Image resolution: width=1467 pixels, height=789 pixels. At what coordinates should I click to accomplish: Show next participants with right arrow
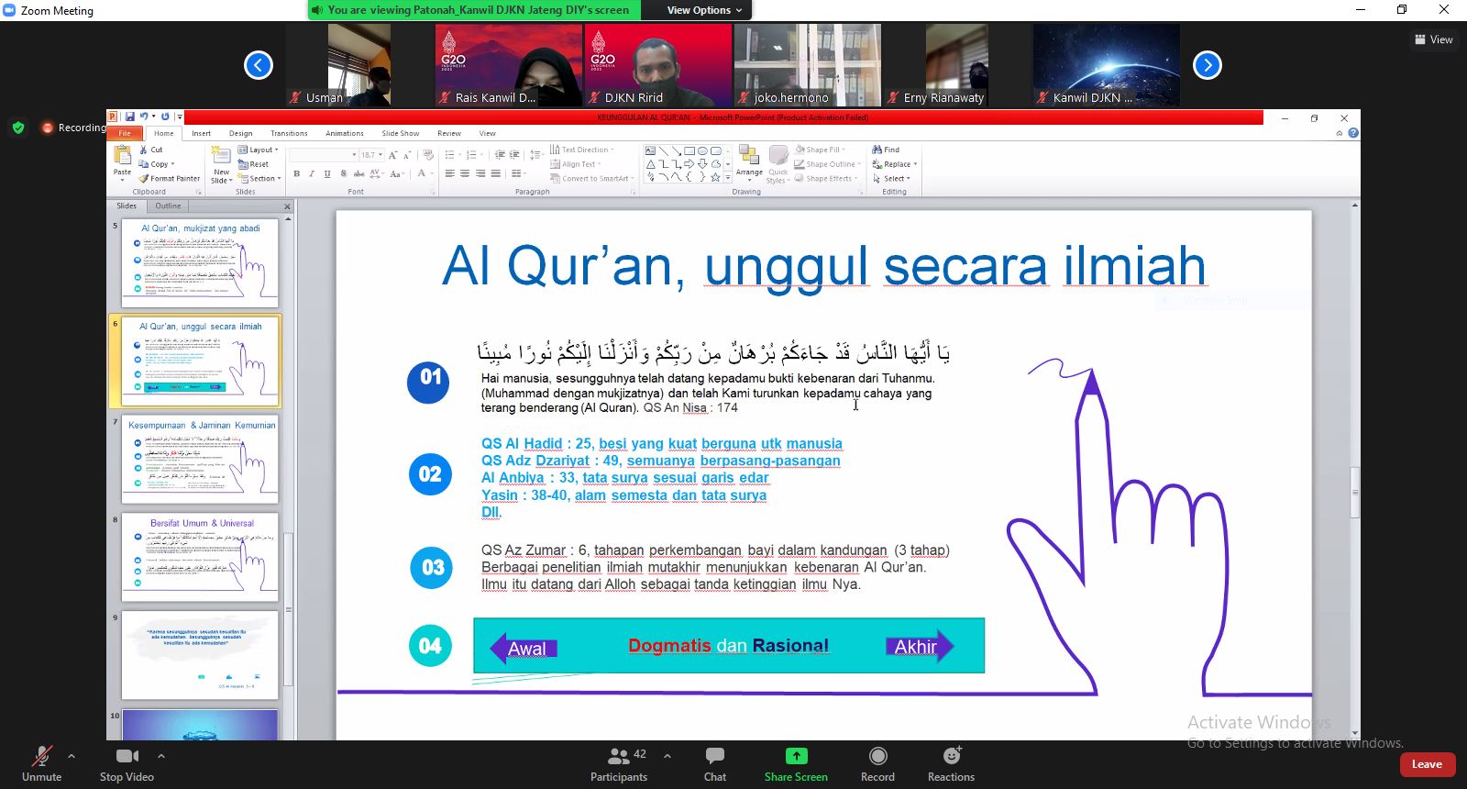(x=1208, y=65)
